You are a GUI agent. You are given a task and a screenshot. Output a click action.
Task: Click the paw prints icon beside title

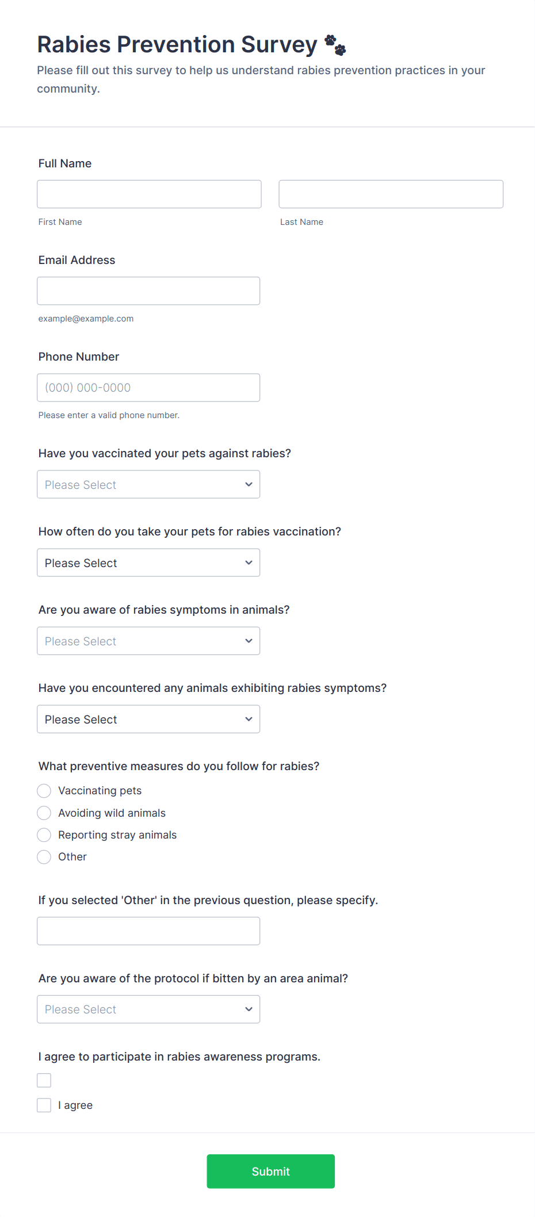pos(335,45)
